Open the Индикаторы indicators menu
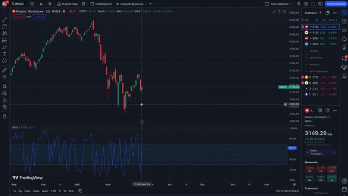This screenshot has height=196, width=348. [x=67, y=4]
